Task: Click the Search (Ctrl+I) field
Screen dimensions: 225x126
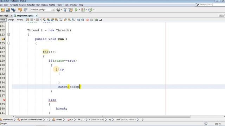Action: [x=210, y=5]
